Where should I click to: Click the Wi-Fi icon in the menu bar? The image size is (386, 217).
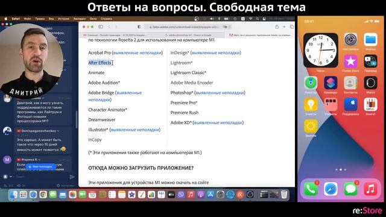(x=251, y=19)
